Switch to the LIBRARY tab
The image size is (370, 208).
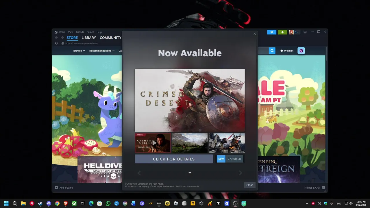coord(89,38)
